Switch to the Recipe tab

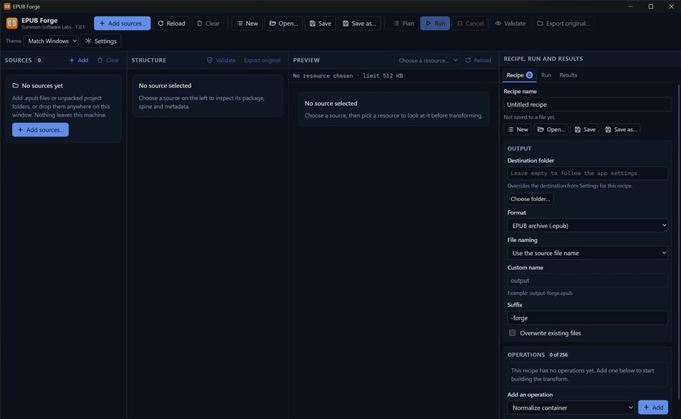pyautogui.click(x=520, y=75)
